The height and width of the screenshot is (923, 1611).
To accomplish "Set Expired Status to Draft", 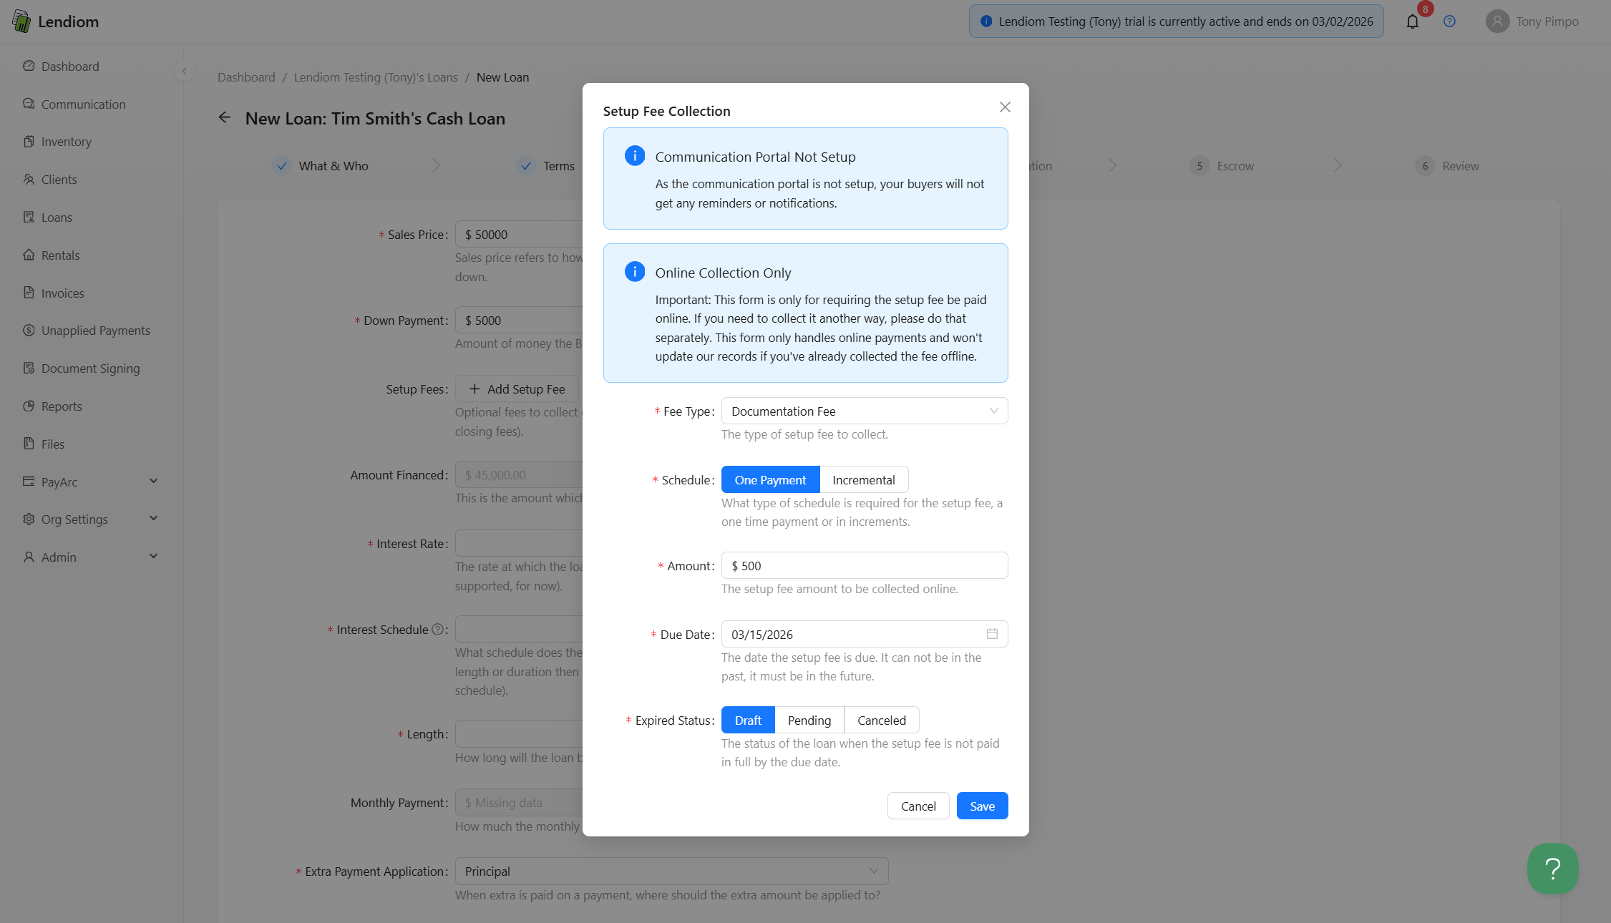I will 748,720.
